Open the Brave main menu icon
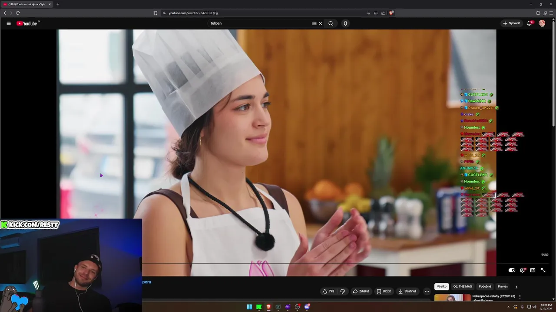Image resolution: width=556 pixels, height=312 pixels. tap(551, 13)
